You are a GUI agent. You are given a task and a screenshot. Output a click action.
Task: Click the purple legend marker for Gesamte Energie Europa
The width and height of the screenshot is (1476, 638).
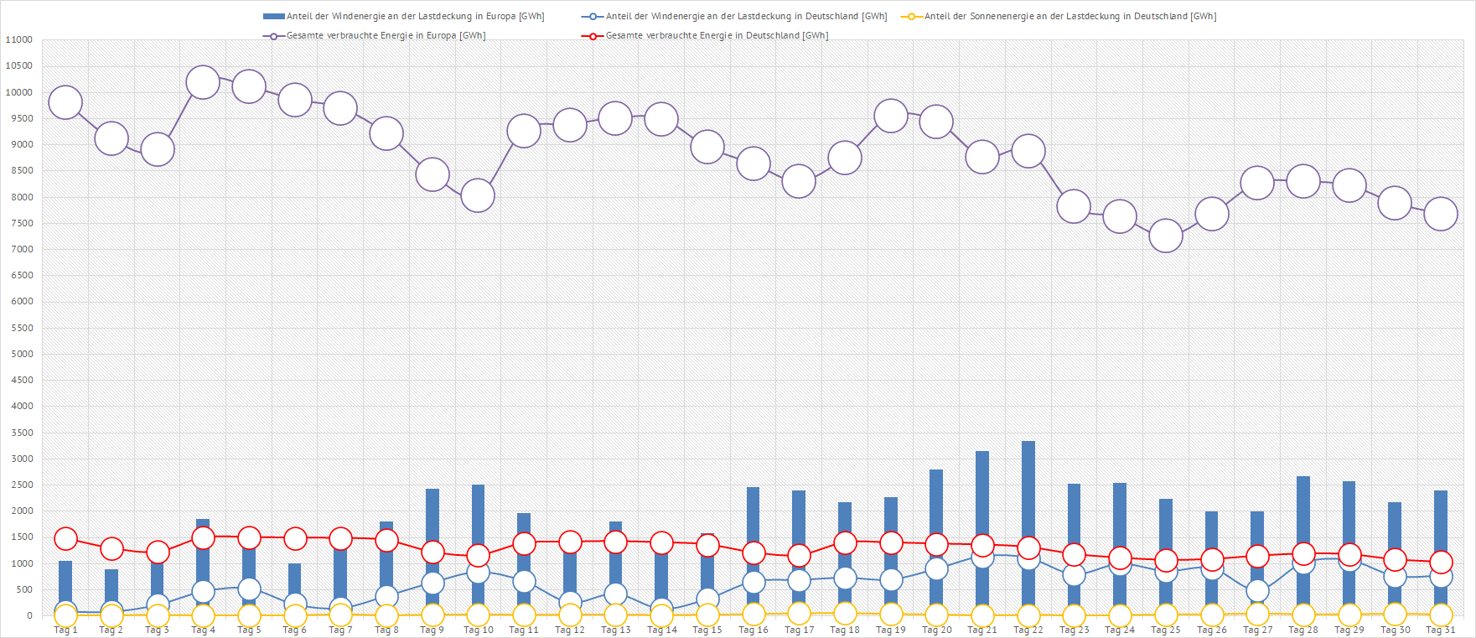point(273,36)
